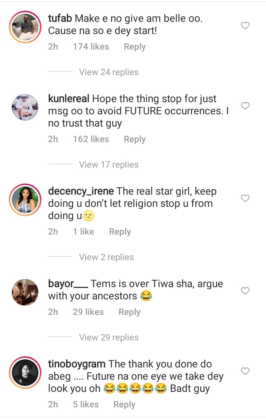Expand View 17 replies
This screenshot has width=266, height=420.
109,165
